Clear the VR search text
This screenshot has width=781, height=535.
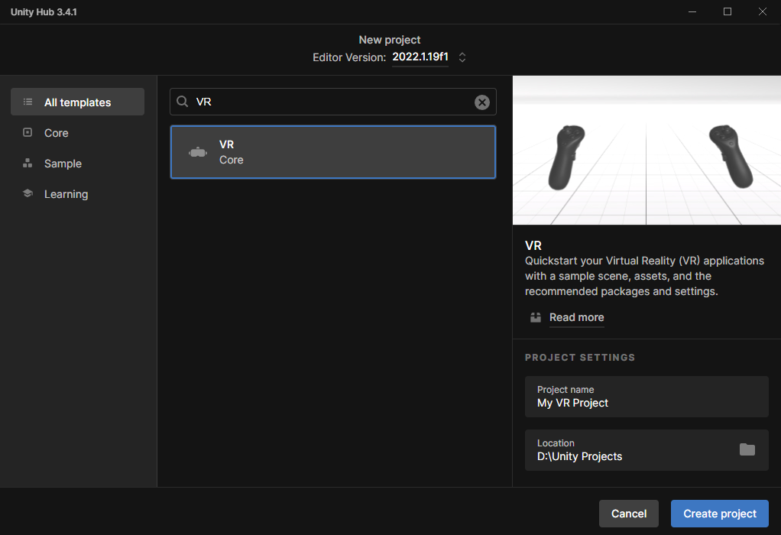point(481,102)
